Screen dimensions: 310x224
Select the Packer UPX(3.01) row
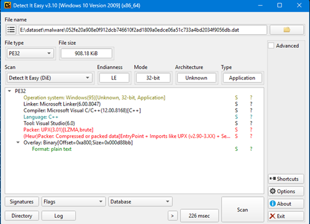[58, 130]
